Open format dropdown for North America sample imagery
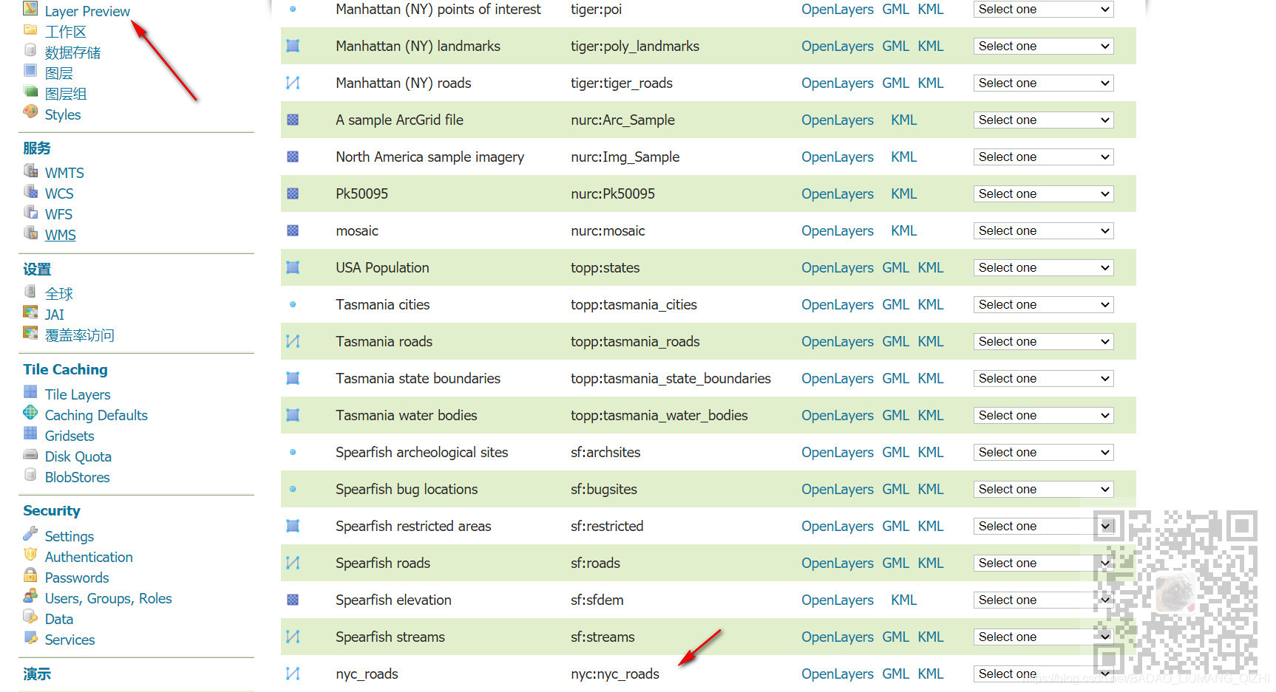This screenshot has height=692, width=1276. 1043,157
